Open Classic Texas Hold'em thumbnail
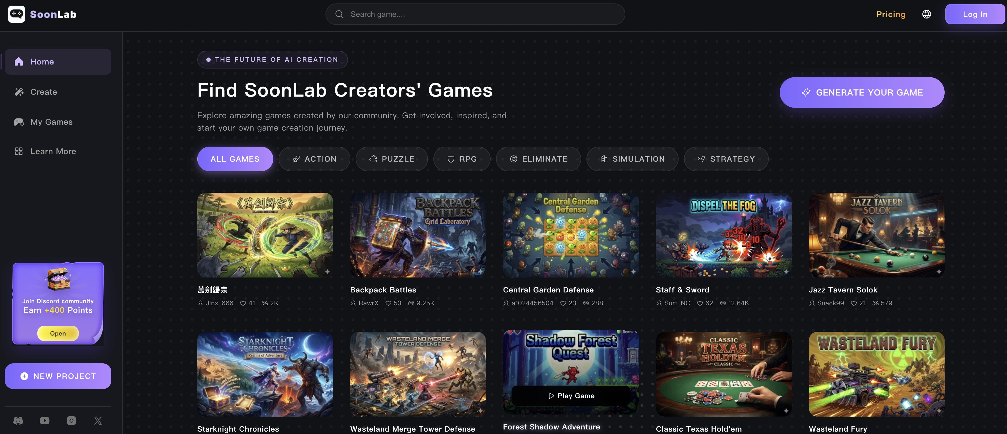The width and height of the screenshot is (1007, 434). [x=724, y=374]
